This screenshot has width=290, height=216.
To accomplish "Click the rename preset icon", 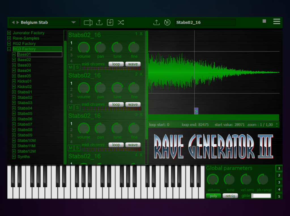I will (88, 23).
